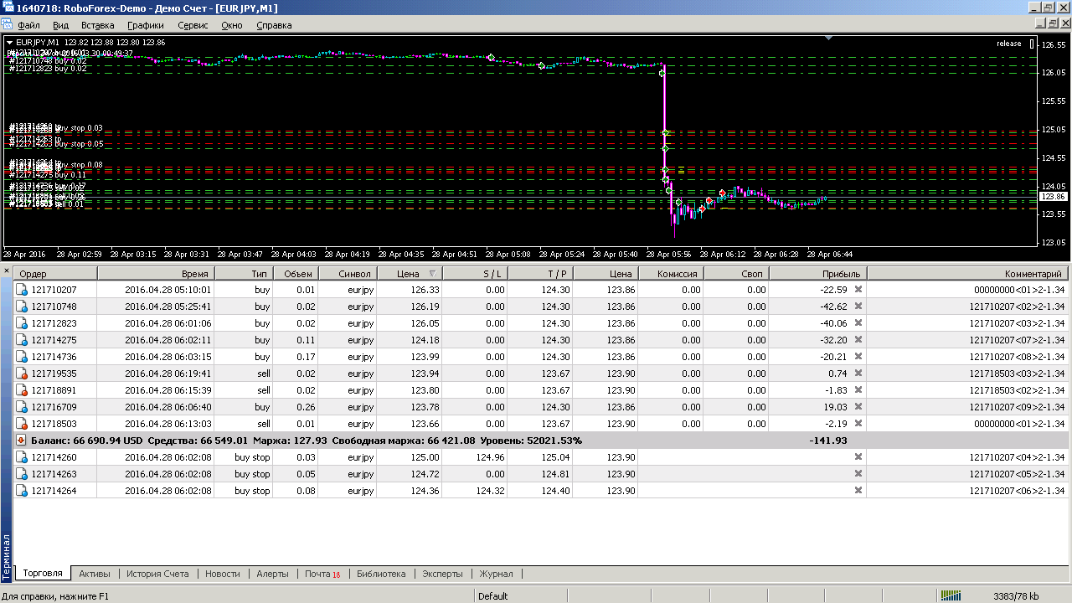Close order 121712823 with its X
Image resolution: width=1072 pixels, height=603 pixels.
(858, 323)
